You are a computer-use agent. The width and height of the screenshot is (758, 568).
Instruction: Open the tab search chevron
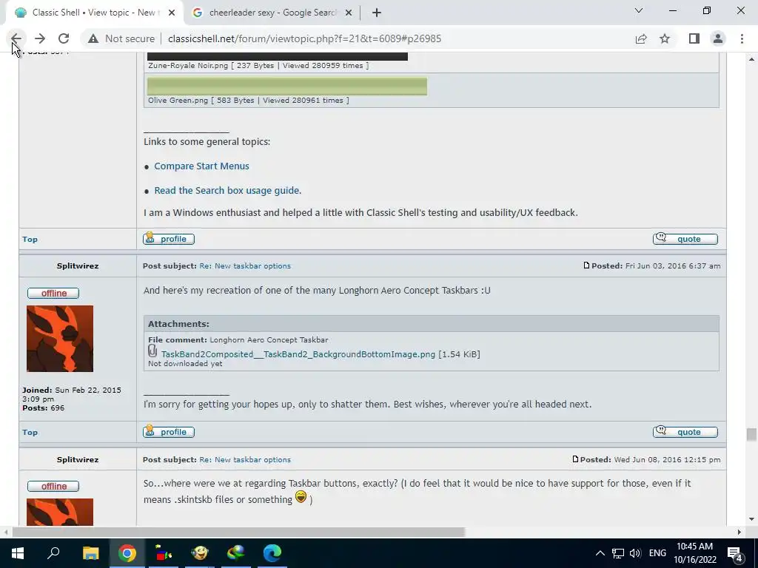[x=639, y=10]
